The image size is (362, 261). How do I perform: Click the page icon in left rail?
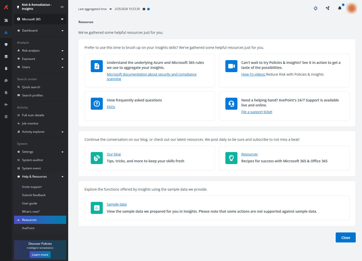[6, 92]
